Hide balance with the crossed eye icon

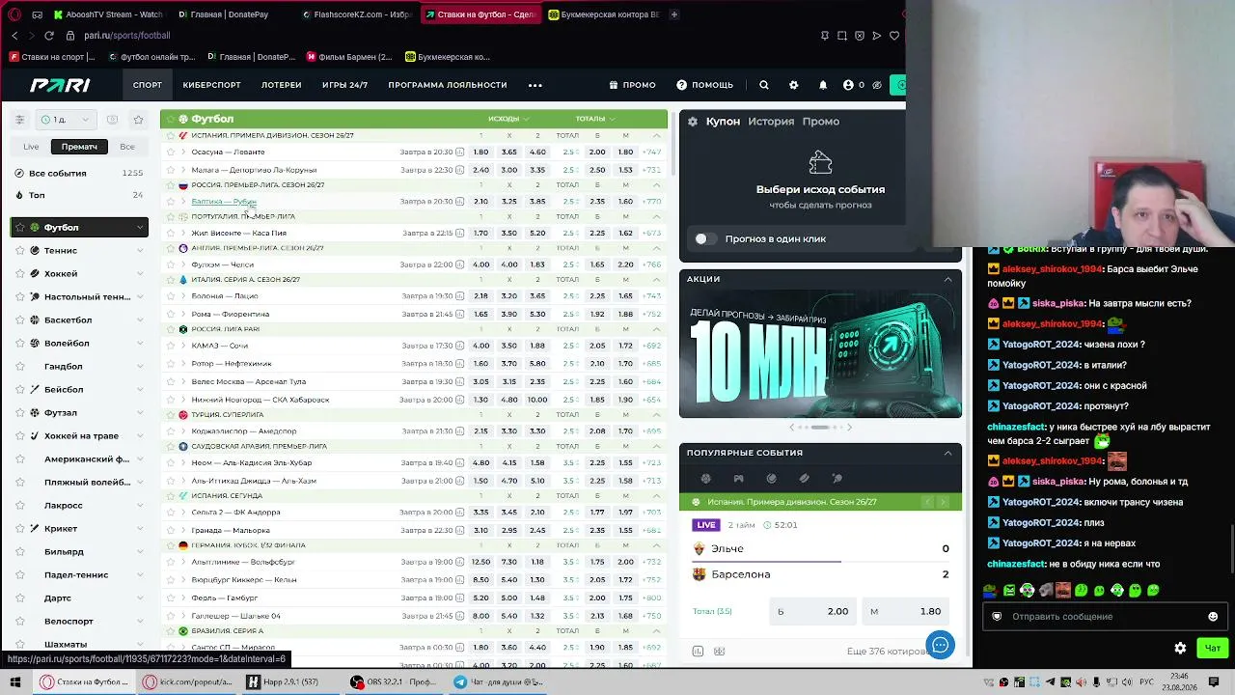[877, 85]
